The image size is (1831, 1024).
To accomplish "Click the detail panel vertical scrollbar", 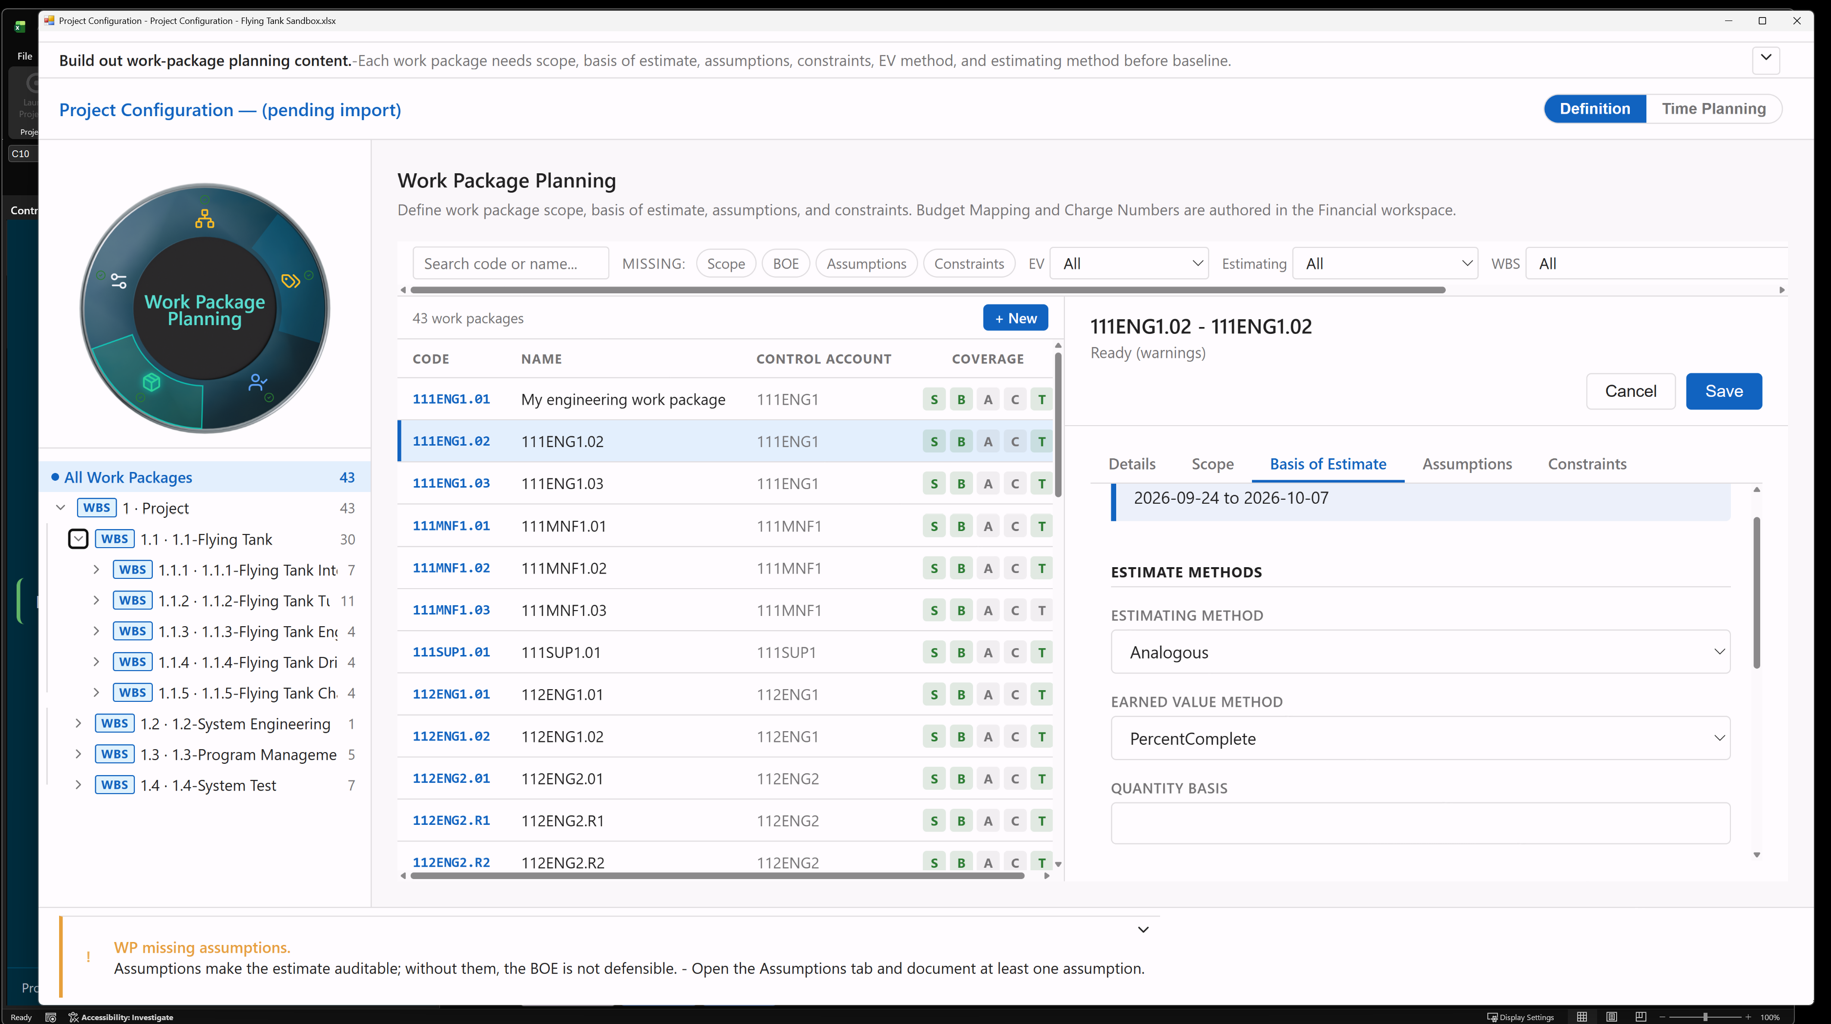I will pyautogui.click(x=1756, y=593).
